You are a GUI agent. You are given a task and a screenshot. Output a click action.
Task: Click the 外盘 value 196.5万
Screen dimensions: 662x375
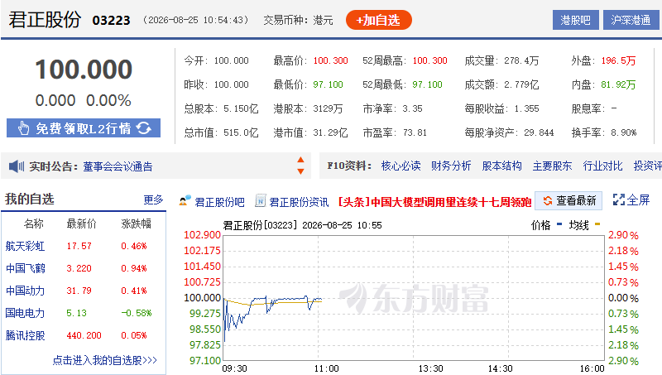pos(618,60)
